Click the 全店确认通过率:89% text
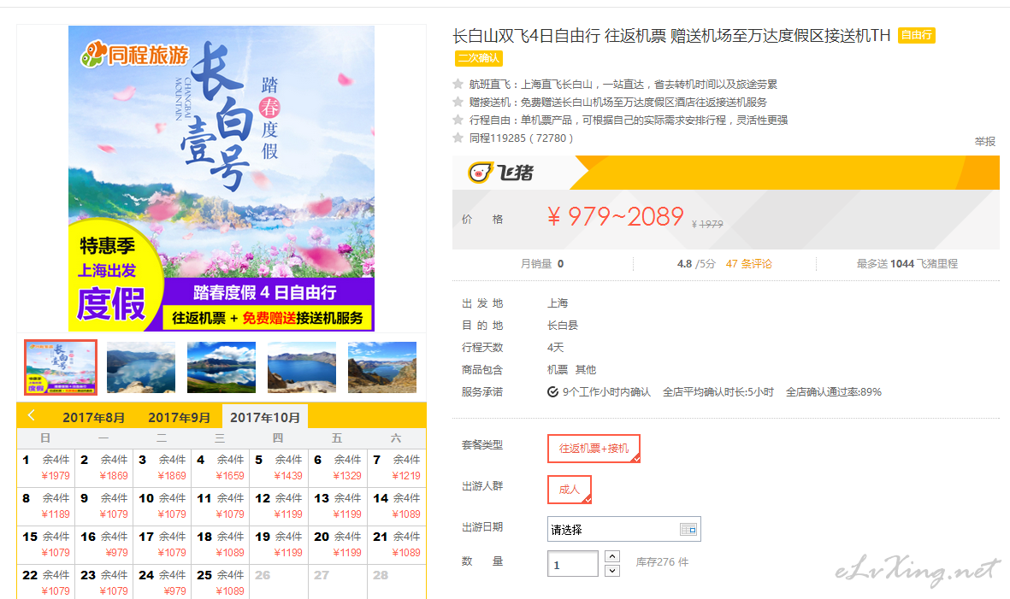The image size is (1010, 599). point(834,392)
